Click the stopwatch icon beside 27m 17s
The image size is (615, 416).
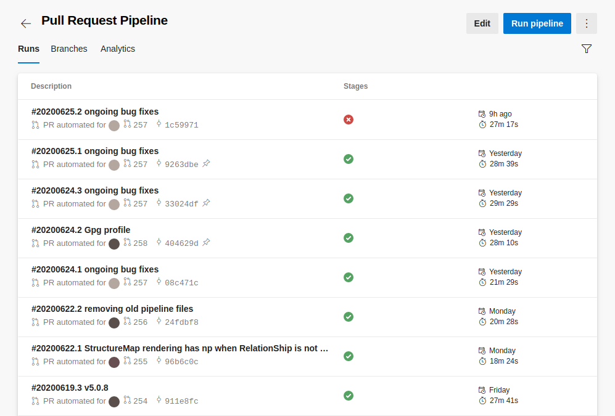click(482, 124)
